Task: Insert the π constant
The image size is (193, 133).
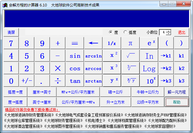Action: point(131,43)
